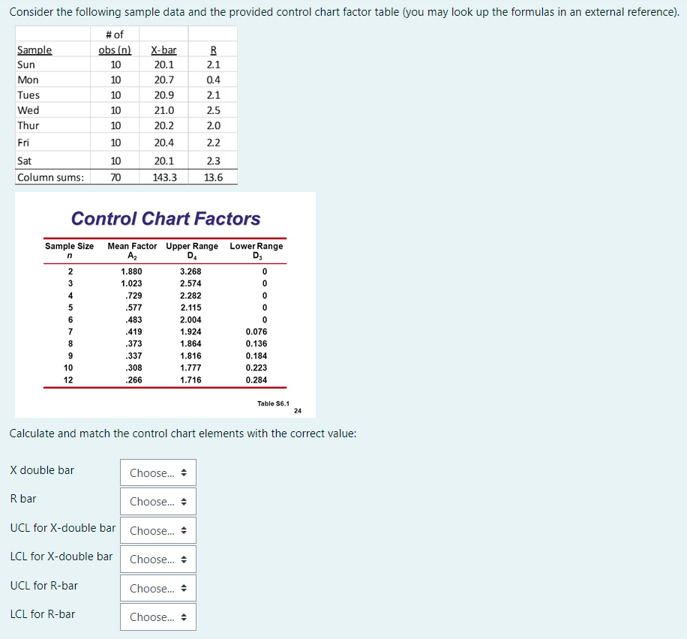Click the sample size 12 row
687x639 pixels.
pyautogui.click(x=68, y=380)
